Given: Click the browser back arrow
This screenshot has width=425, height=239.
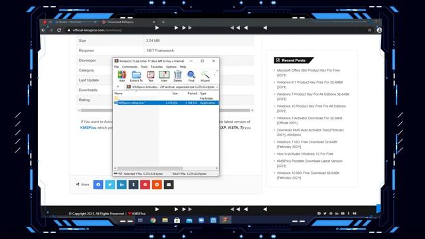Looking at the screenshot, I should (43, 30).
